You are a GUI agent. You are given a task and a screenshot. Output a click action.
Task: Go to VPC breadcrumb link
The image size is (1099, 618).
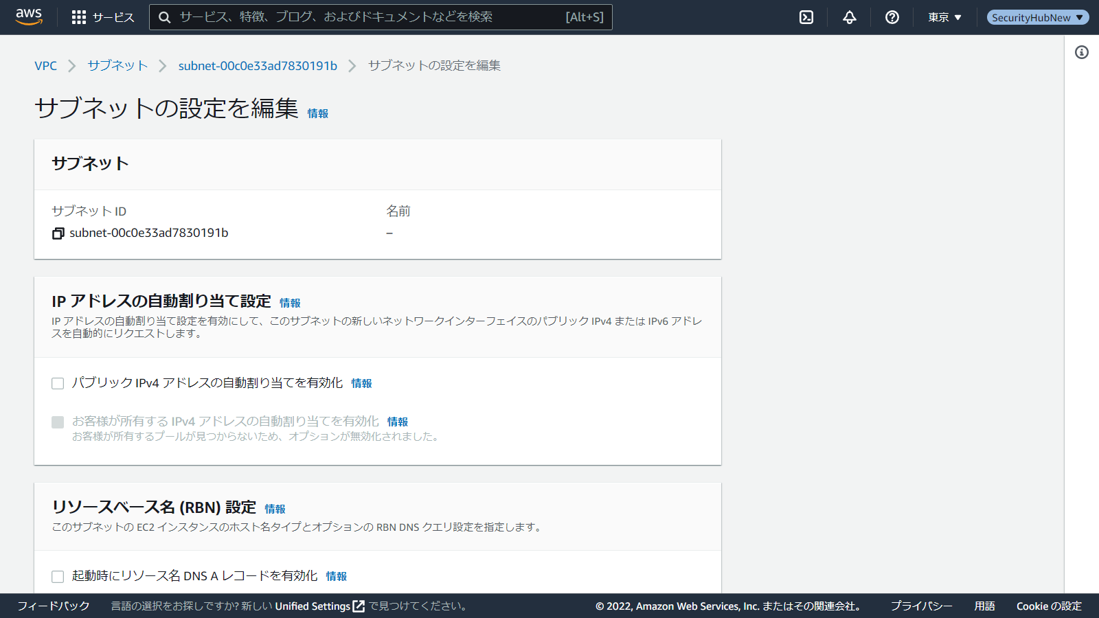click(45, 66)
